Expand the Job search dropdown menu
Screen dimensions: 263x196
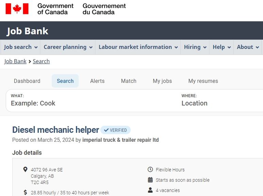[20, 47]
